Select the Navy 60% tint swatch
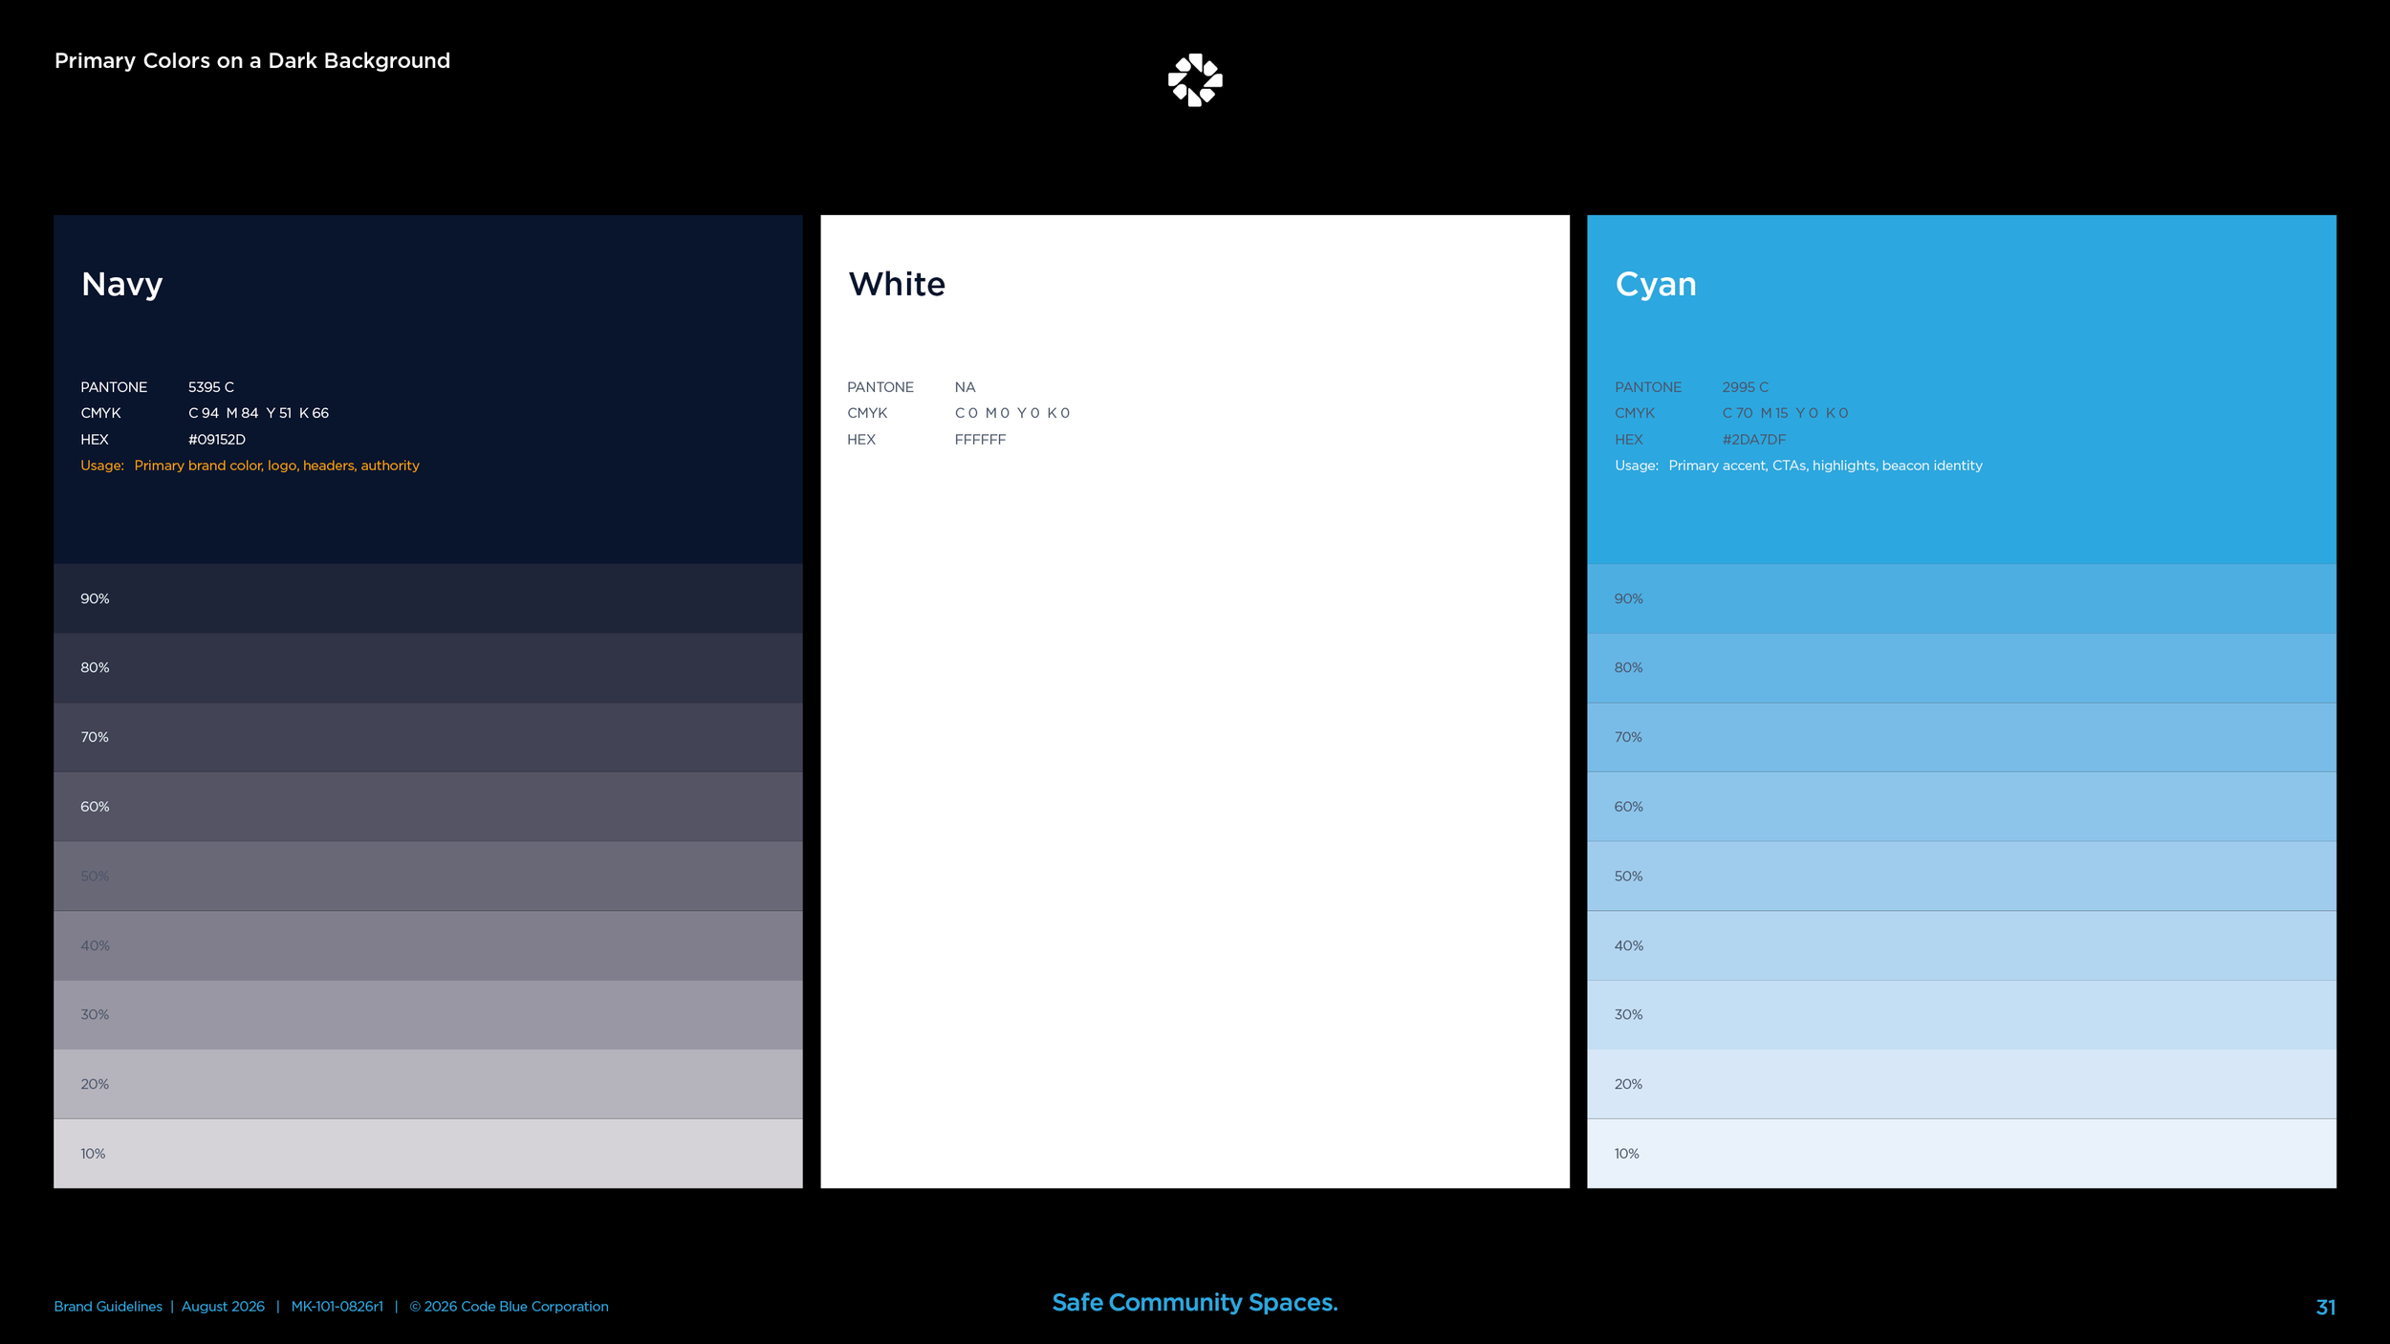This screenshot has width=2390, height=1344. click(x=428, y=807)
